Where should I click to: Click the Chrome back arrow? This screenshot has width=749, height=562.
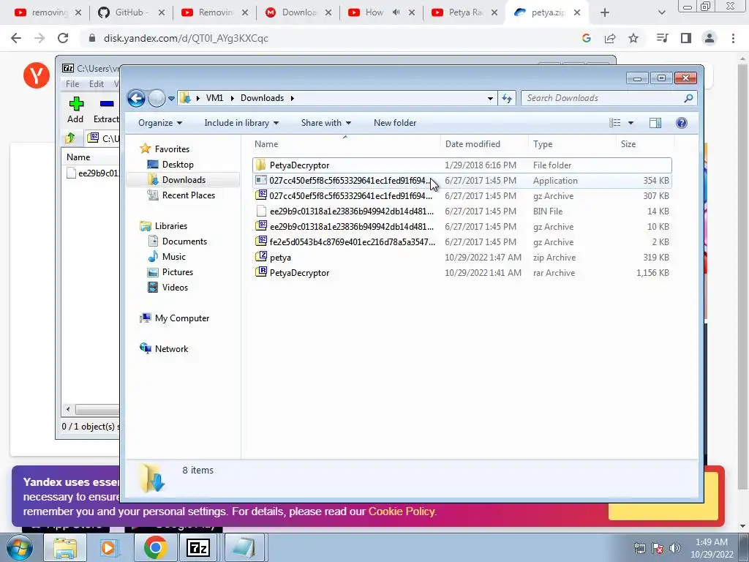16,38
